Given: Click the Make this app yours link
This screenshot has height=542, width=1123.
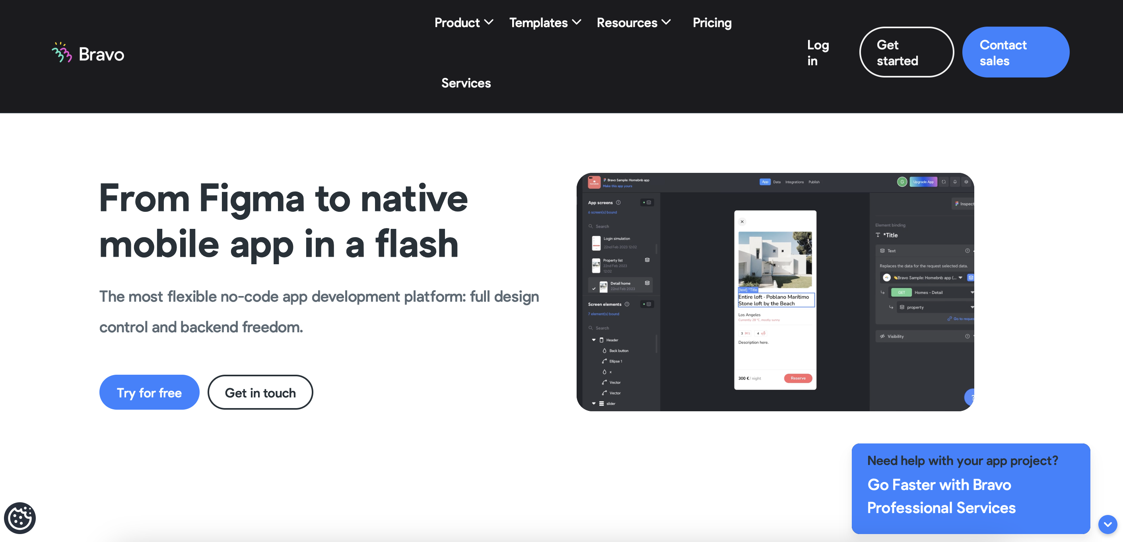Looking at the screenshot, I should click(617, 186).
